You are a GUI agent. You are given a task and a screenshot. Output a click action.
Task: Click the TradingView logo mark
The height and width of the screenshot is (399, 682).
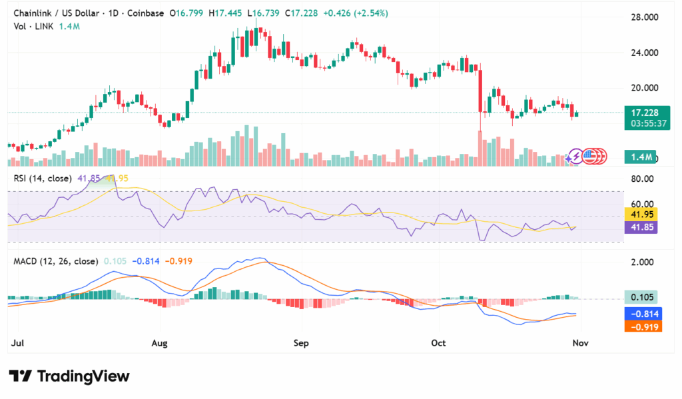pos(20,376)
